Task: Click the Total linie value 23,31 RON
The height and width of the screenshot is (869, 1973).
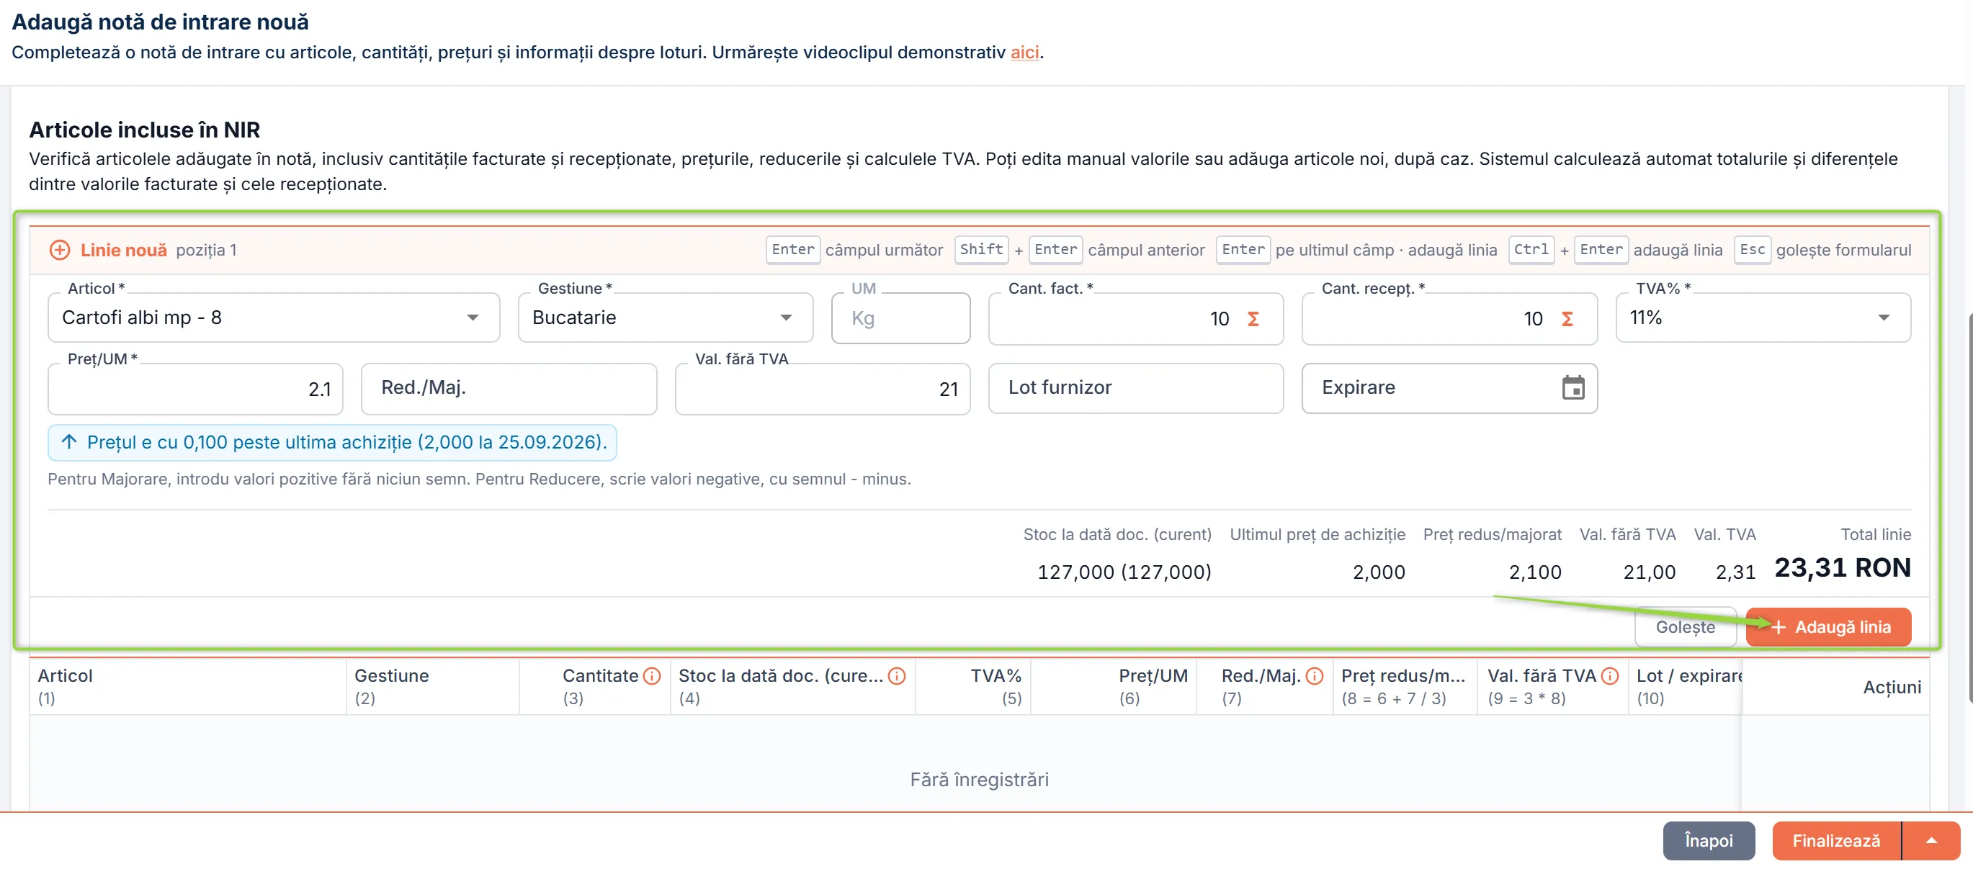Action: tap(1842, 568)
